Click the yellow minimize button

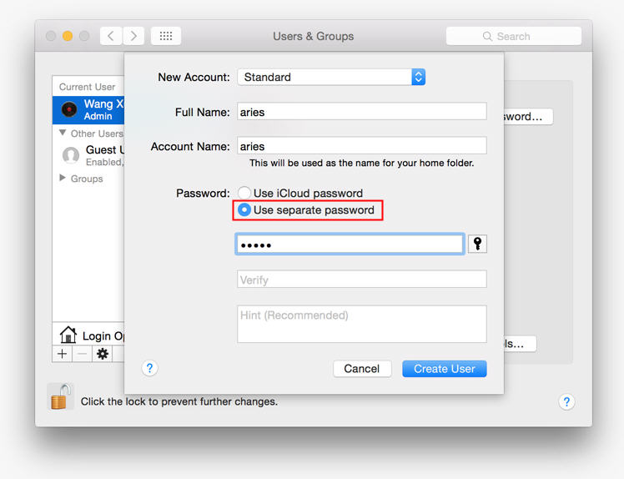[68, 36]
